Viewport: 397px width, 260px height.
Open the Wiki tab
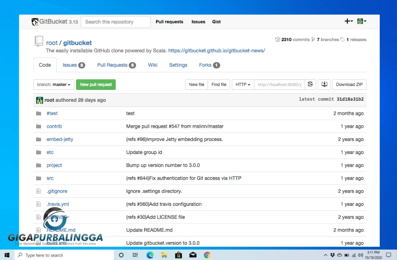[152, 65]
